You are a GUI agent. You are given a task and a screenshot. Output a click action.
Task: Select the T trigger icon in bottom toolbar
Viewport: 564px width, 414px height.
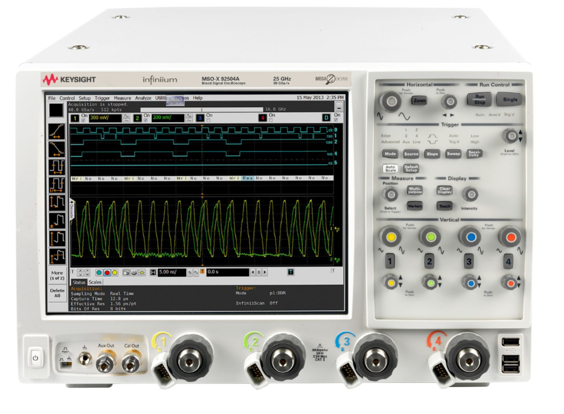click(290, 272)
